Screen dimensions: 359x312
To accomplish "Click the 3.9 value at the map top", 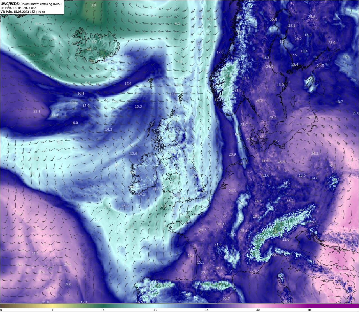I will coord(93,5).
